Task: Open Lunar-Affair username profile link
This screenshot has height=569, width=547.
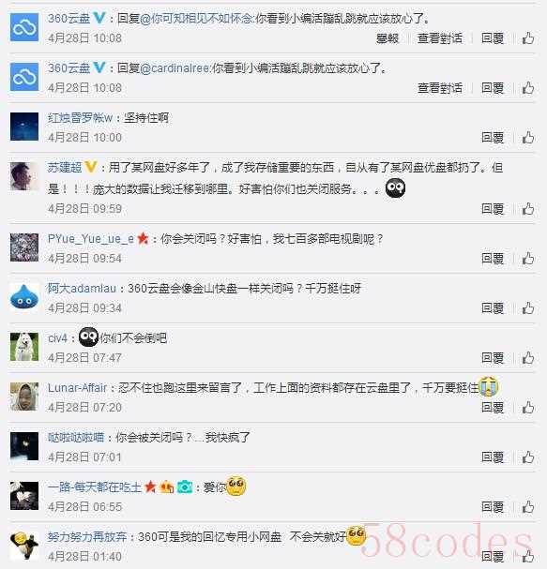Action: point(77,387)
